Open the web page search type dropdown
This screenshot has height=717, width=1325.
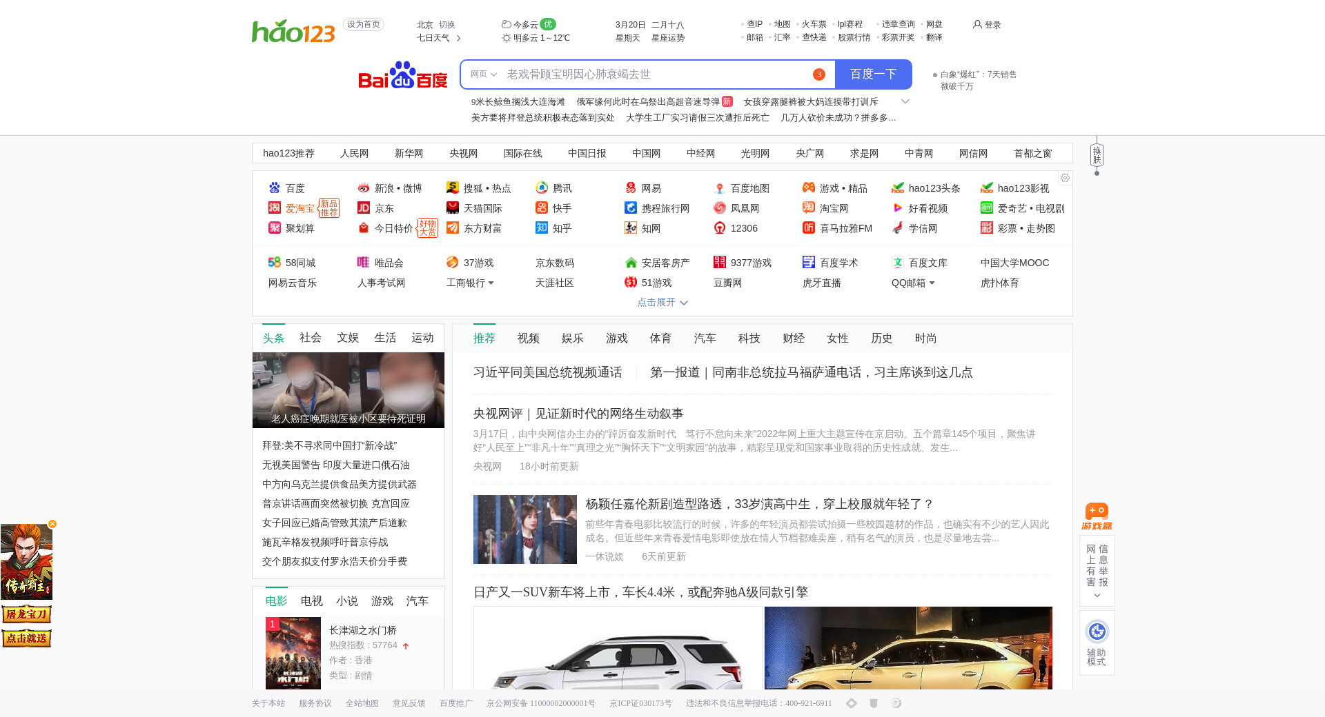(x=484, y=74)
